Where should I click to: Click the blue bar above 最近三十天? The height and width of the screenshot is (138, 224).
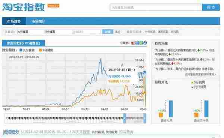coord(206,109)
